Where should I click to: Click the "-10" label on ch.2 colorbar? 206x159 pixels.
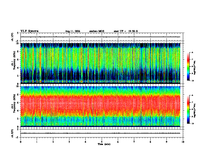pyautogui.click(x=192, y=124)
